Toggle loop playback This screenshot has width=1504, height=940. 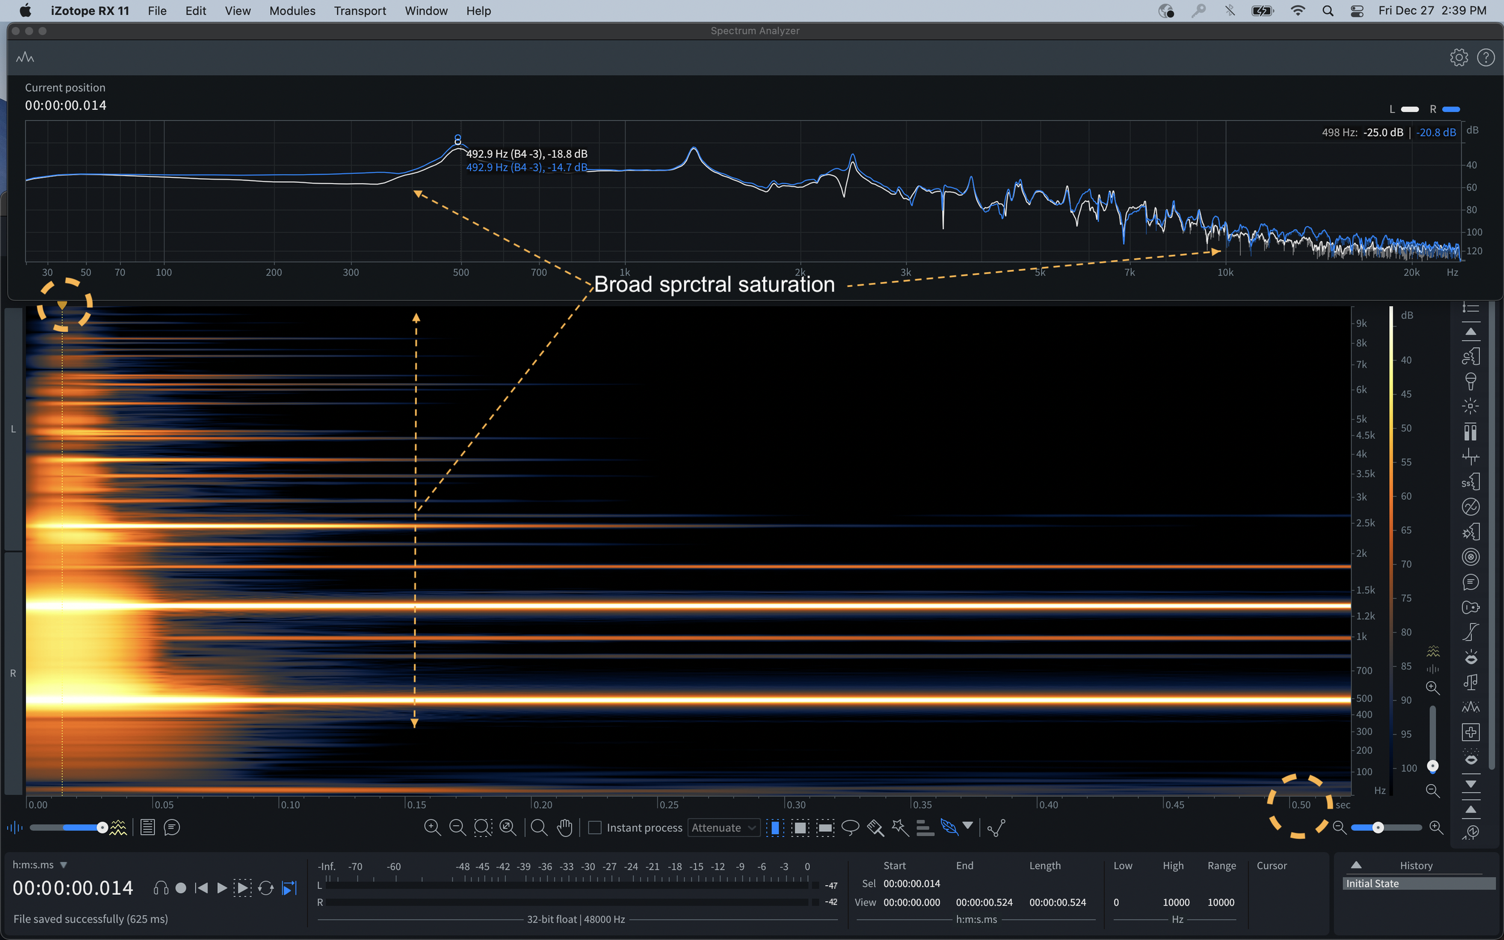[265, 888]
